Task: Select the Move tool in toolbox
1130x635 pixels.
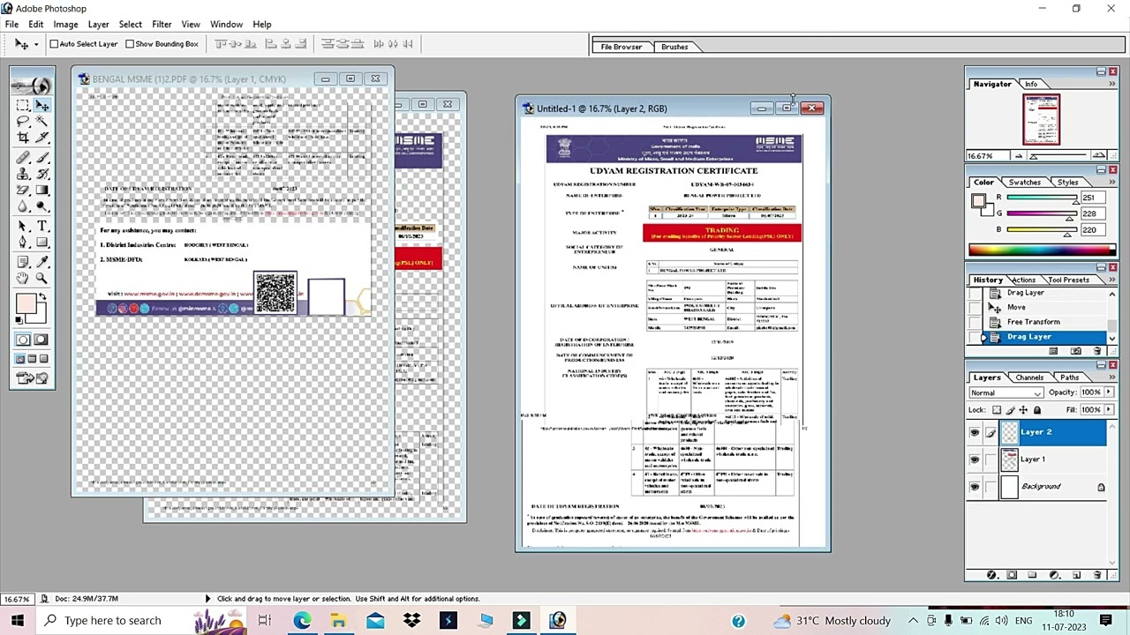Action: pos(41,105)
